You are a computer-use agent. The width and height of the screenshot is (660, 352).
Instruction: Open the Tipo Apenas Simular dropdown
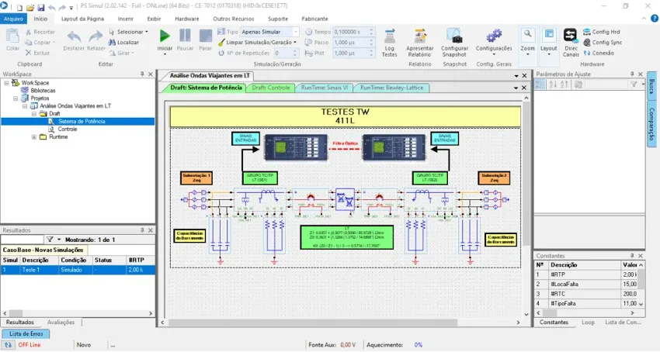[296, 32]
